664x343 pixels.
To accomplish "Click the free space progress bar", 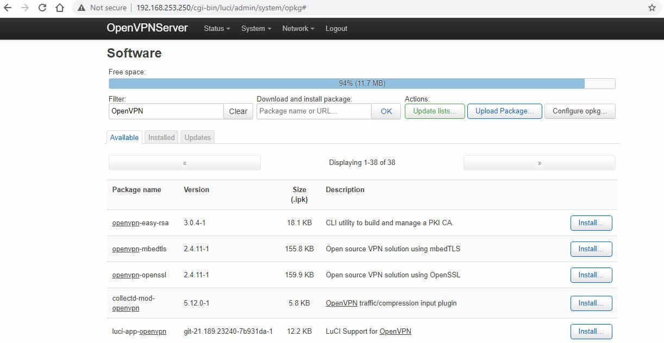I will [x=362, y=84].
